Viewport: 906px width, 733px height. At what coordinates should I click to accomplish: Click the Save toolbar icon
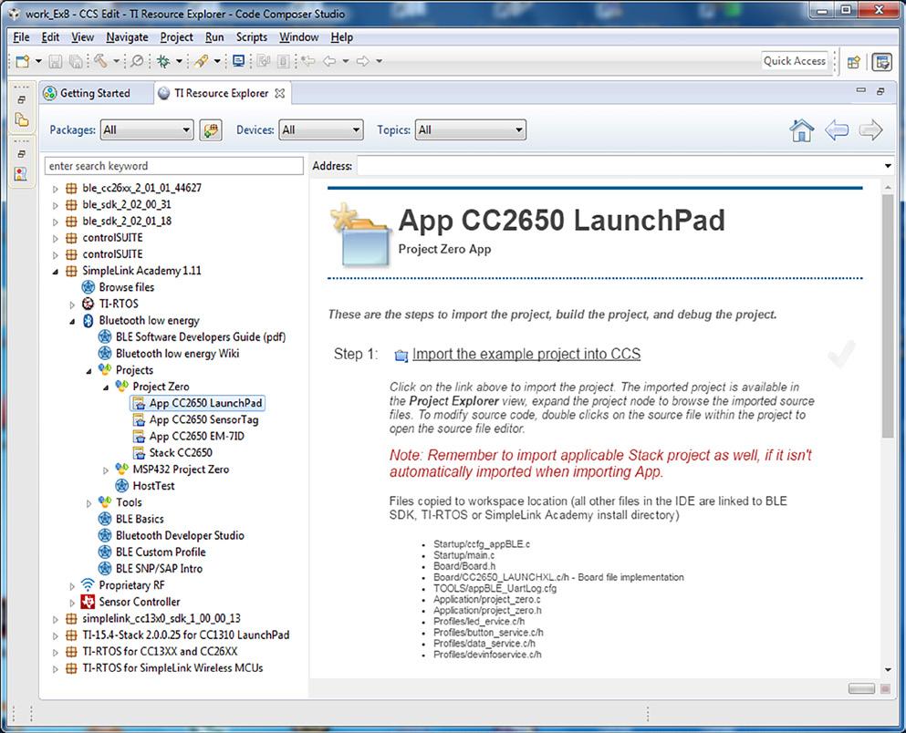[56, 61]
